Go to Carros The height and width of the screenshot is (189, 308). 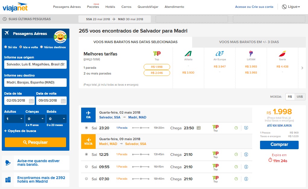tap(126, 7)
